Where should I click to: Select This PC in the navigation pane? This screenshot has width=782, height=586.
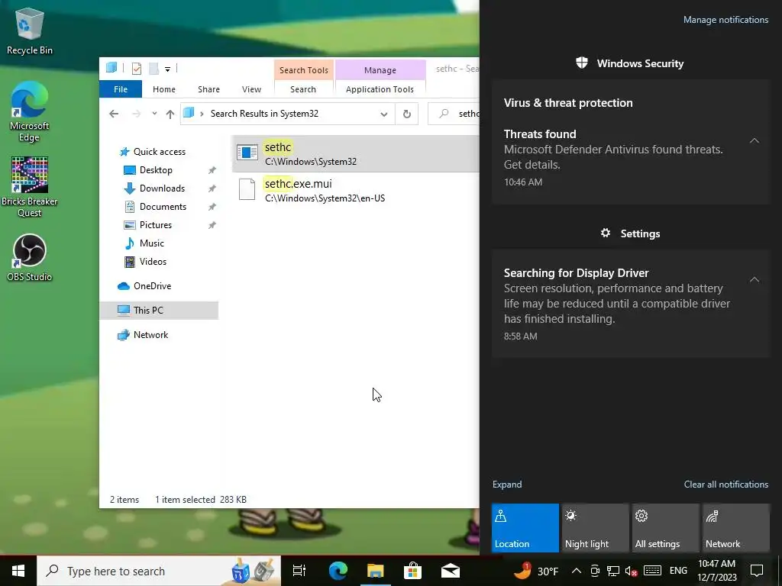[x=159, y=311]
